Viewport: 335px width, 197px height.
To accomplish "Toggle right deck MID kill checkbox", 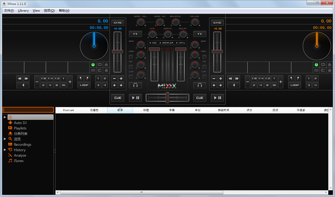I will (204, 67).
